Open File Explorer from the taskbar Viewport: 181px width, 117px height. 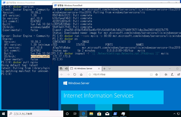pos(91,114)
